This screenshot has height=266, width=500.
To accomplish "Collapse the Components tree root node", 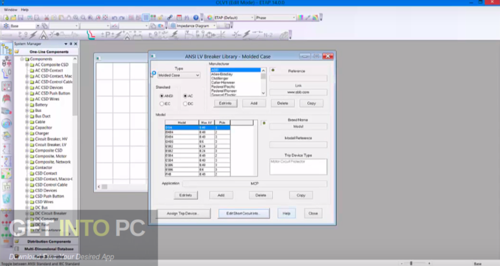I will click(x=22, y=59).
